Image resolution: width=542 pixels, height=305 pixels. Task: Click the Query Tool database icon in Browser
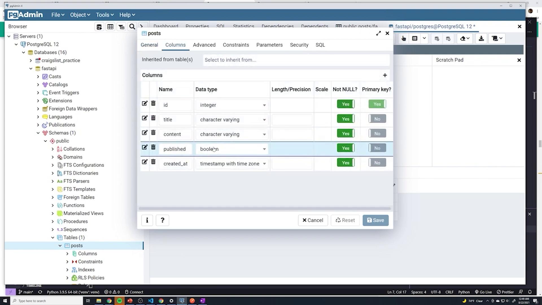coord(99,27)
